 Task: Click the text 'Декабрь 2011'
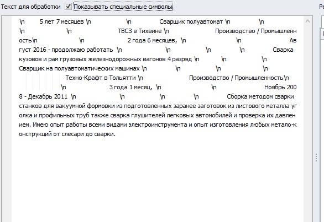point(48,96)
